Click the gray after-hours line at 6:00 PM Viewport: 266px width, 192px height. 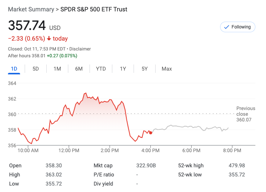click(191, 127)
